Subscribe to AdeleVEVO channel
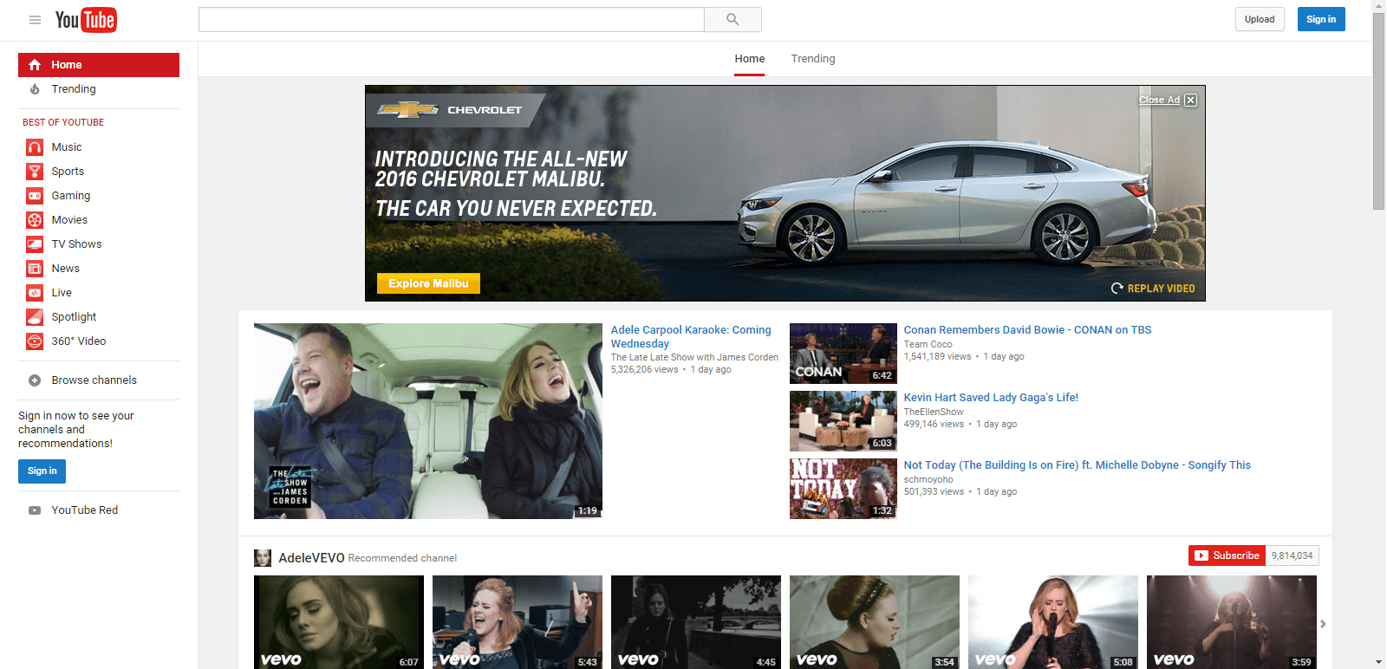Screen dimensions: 1387x669 point(1227,555)
